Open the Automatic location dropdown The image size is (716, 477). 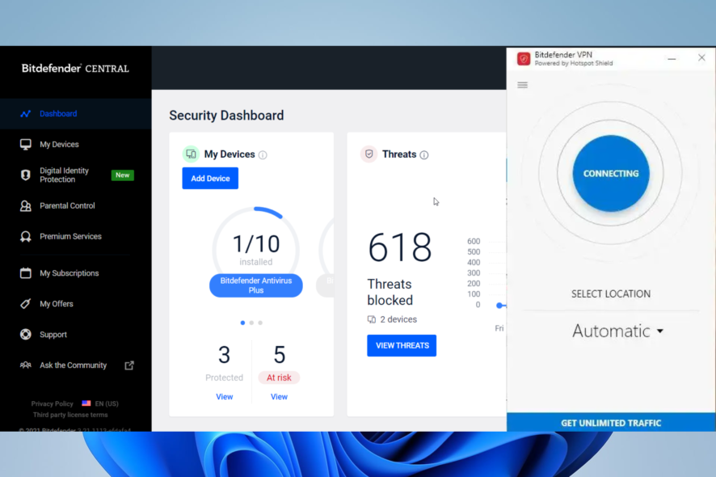tap(617, 331)
